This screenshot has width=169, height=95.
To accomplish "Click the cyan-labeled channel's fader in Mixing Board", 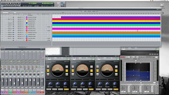I will pyautogui.click(x=30, y=80).
